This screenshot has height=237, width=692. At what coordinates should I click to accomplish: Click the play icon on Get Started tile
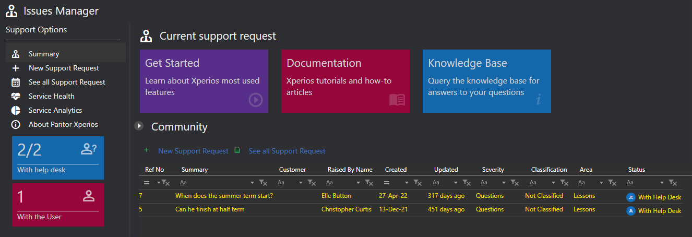pyautogui.click(x=256, y=99)
